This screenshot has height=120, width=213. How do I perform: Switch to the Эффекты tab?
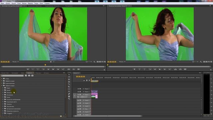(x=30, y=73)
